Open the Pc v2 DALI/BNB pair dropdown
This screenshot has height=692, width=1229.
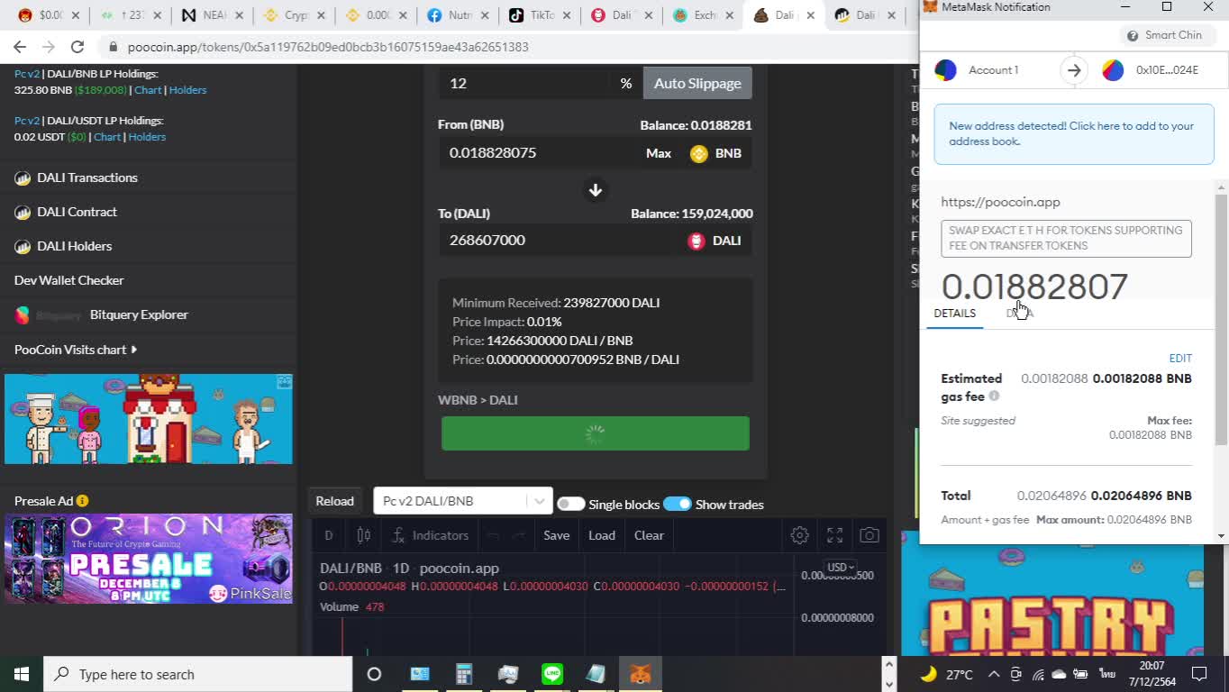tap(462, 501)
